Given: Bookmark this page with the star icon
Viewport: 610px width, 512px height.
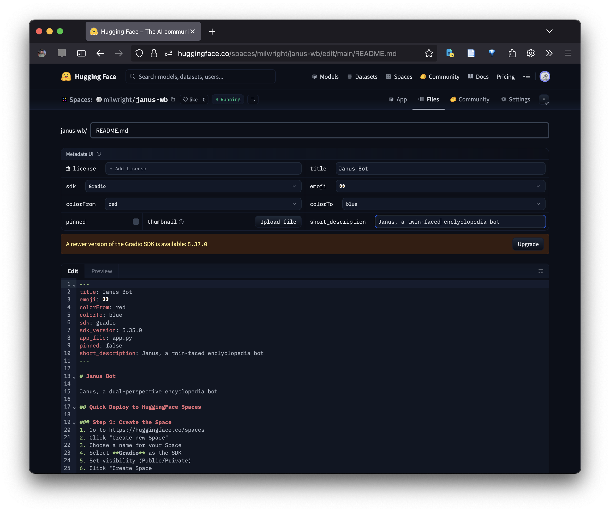Looking at the screenshot, I should [x=428, y=53].
